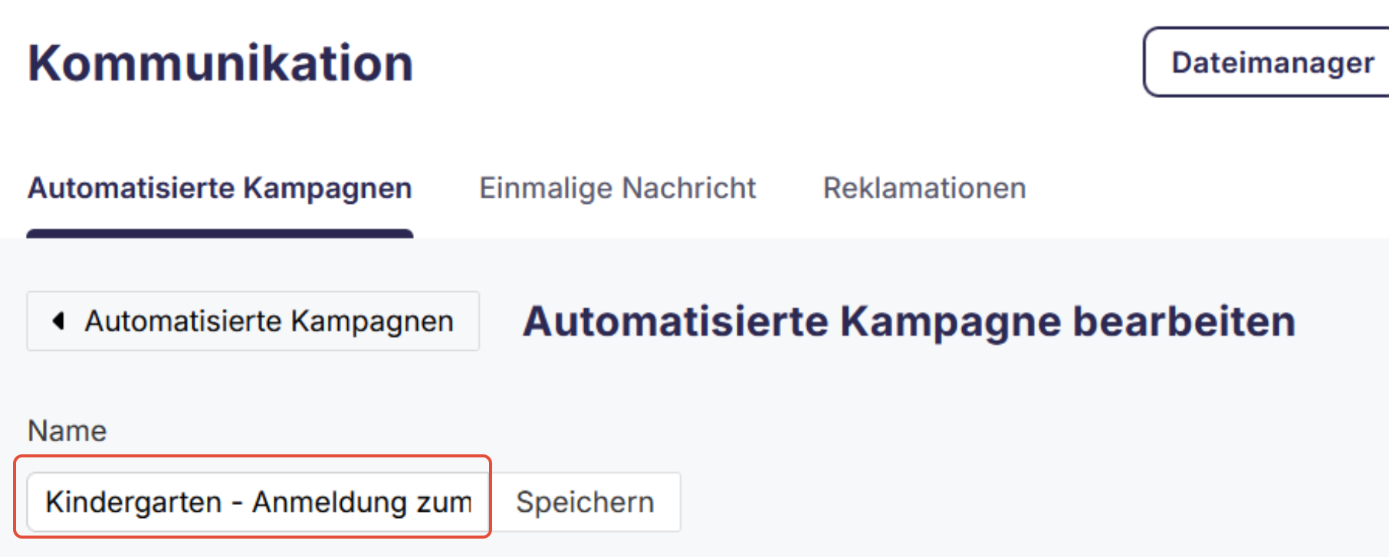Image resolution: width=1389 pixels, height=557 pixels.
Task: Save the campaign with Speichern
Action: 586,502
